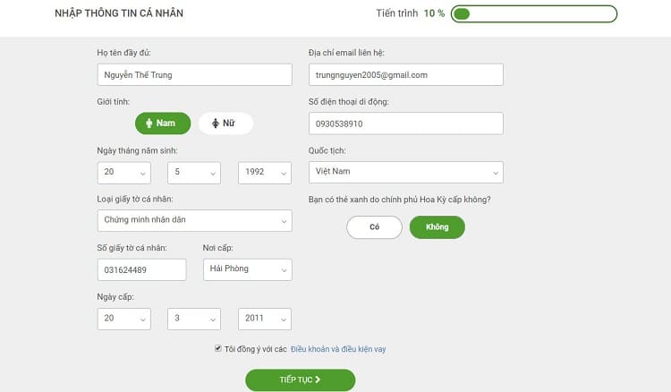Viewport: 671px width, 392px height.
Task: Open Điều khoản và điều kiện vay link
Action: 338,349
